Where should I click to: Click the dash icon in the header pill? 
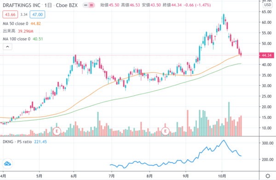click(x=86, y=5)
